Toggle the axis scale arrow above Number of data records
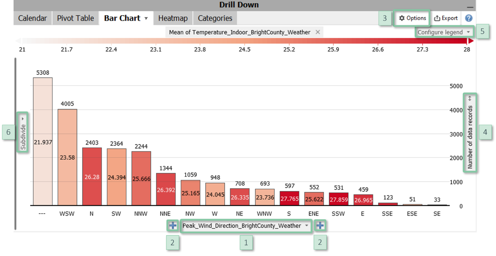This screenshot has width=496, height=256. [x=470, y=98]
